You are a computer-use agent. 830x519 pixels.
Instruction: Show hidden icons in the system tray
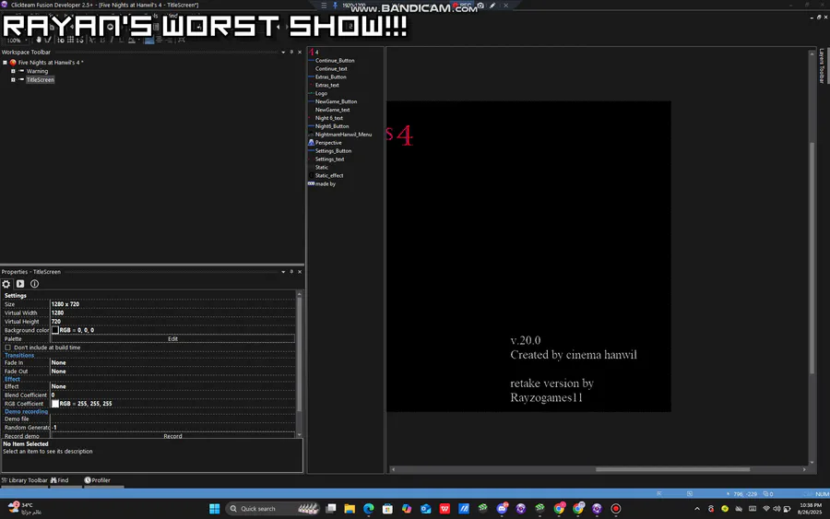697,509
